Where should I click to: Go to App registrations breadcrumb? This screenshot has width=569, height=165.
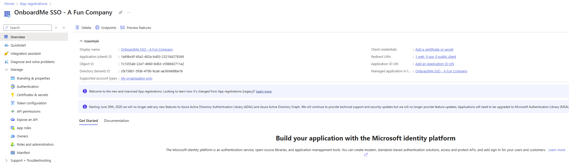point(33,4)
